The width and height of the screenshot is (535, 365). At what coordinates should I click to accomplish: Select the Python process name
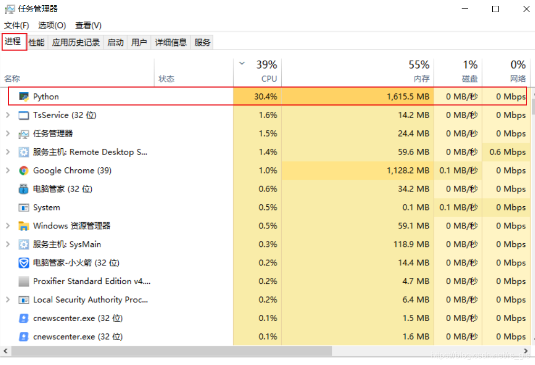tap(46, 97)
